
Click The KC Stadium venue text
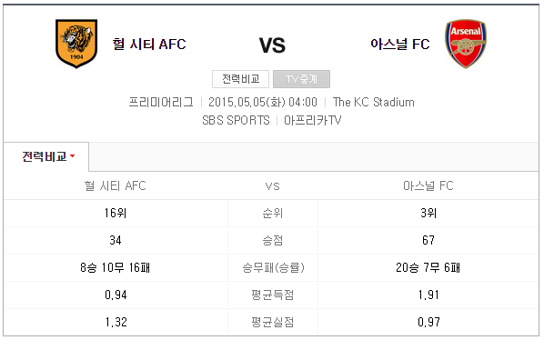click(374, 102)
